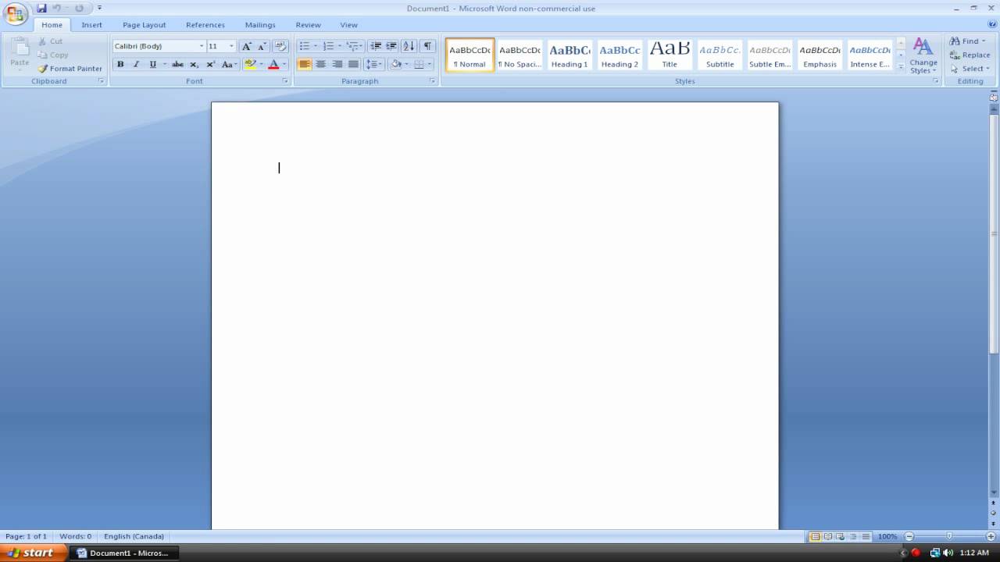
Task: Clear all text formatting
Action: point(281,46)
